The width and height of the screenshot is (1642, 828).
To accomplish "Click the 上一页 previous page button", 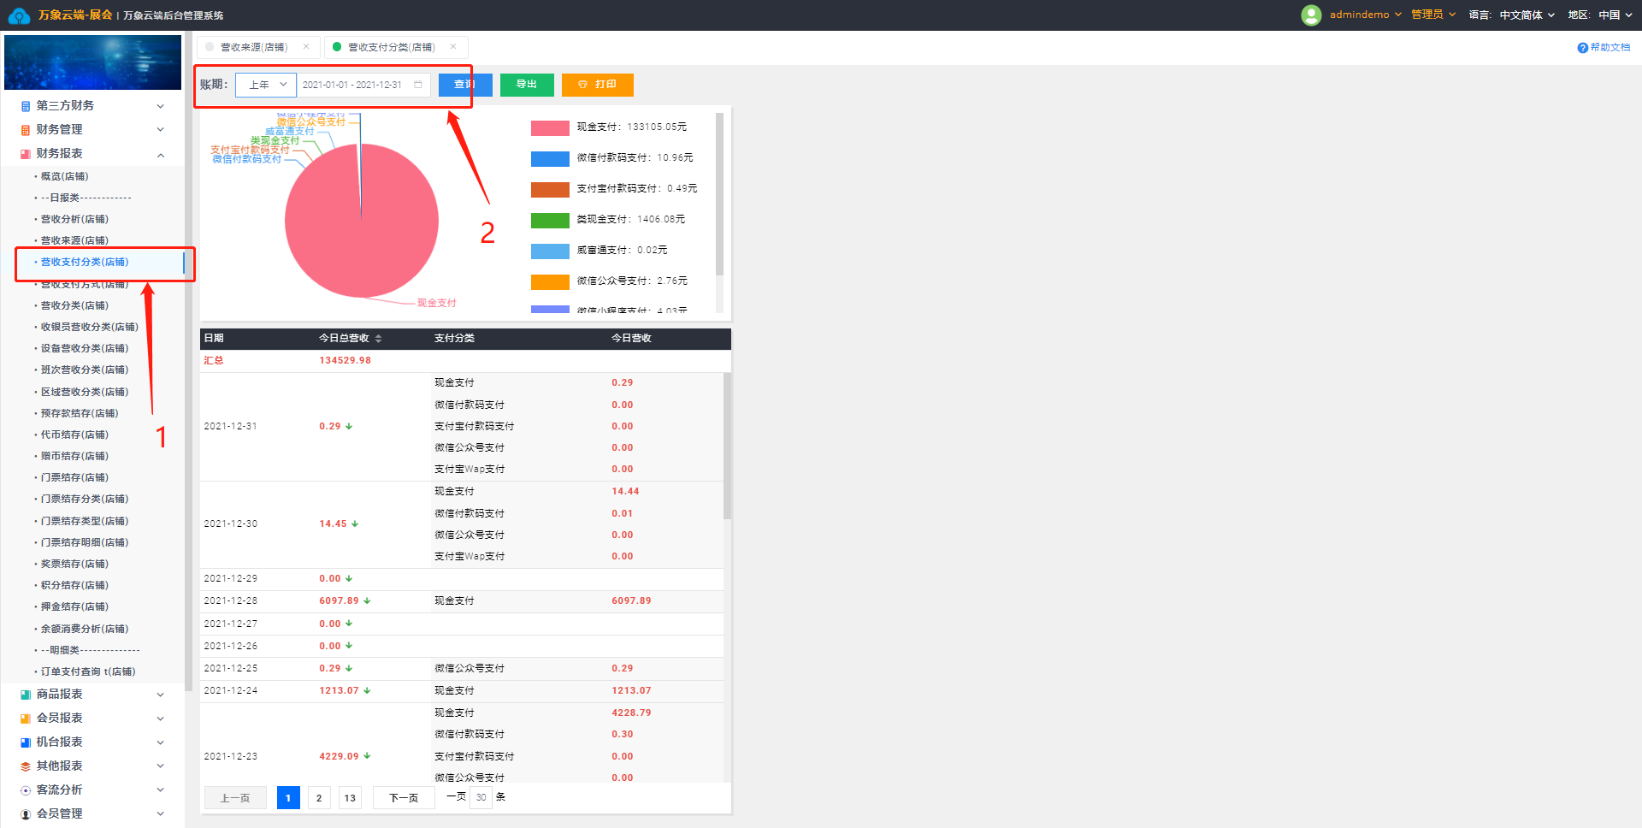I will (235, 798).
